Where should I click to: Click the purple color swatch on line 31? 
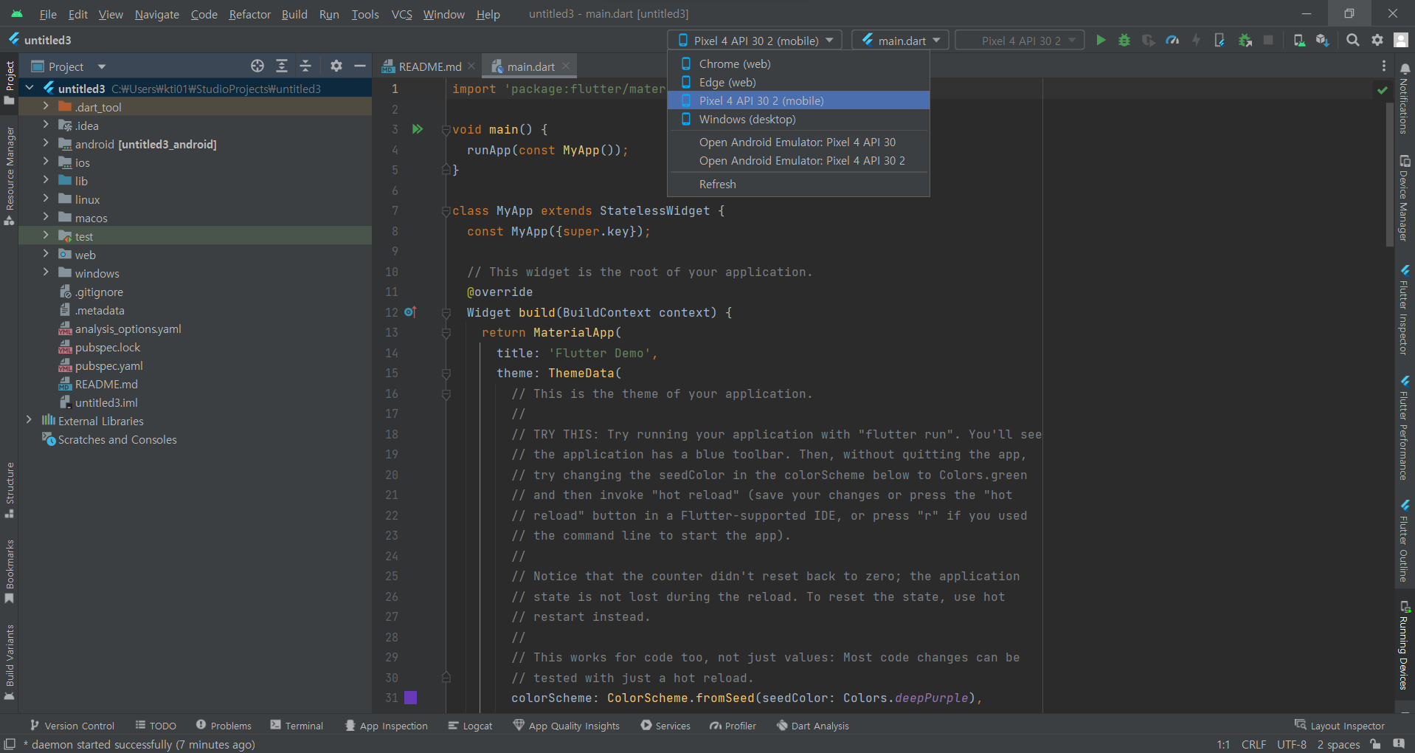click(x=411, y=698)
